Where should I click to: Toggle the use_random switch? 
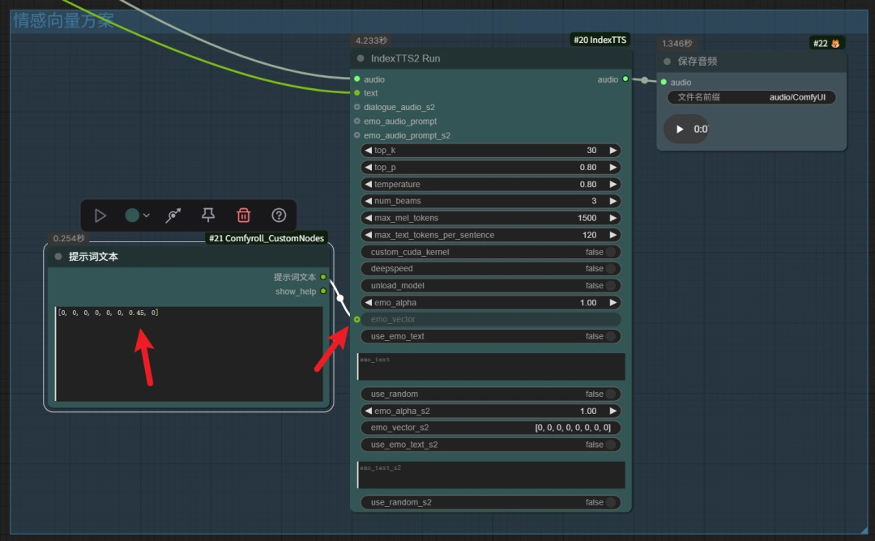coord(611,394)
